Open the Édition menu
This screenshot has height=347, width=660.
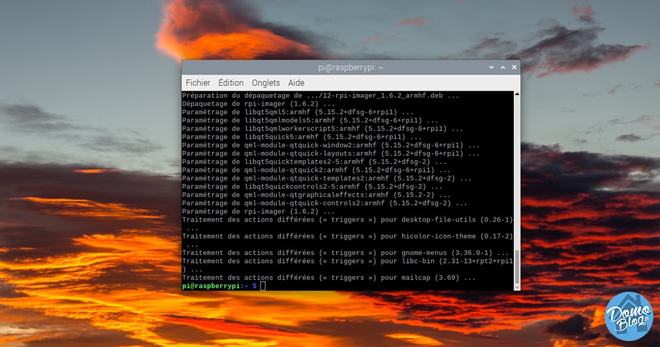point(231,83)
